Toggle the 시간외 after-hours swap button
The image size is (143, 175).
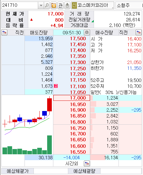coord(87,164)
